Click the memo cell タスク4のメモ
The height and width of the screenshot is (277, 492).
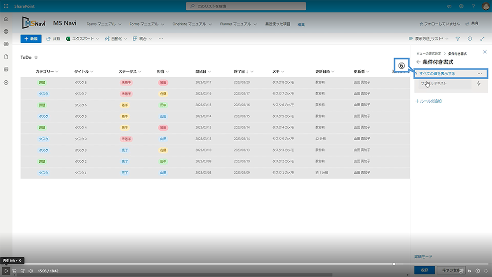pyautogui.click(x=283, y=128)
